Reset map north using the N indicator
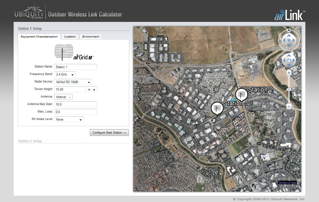The width and height of the screenshot is (319, 202). point(289,30)
